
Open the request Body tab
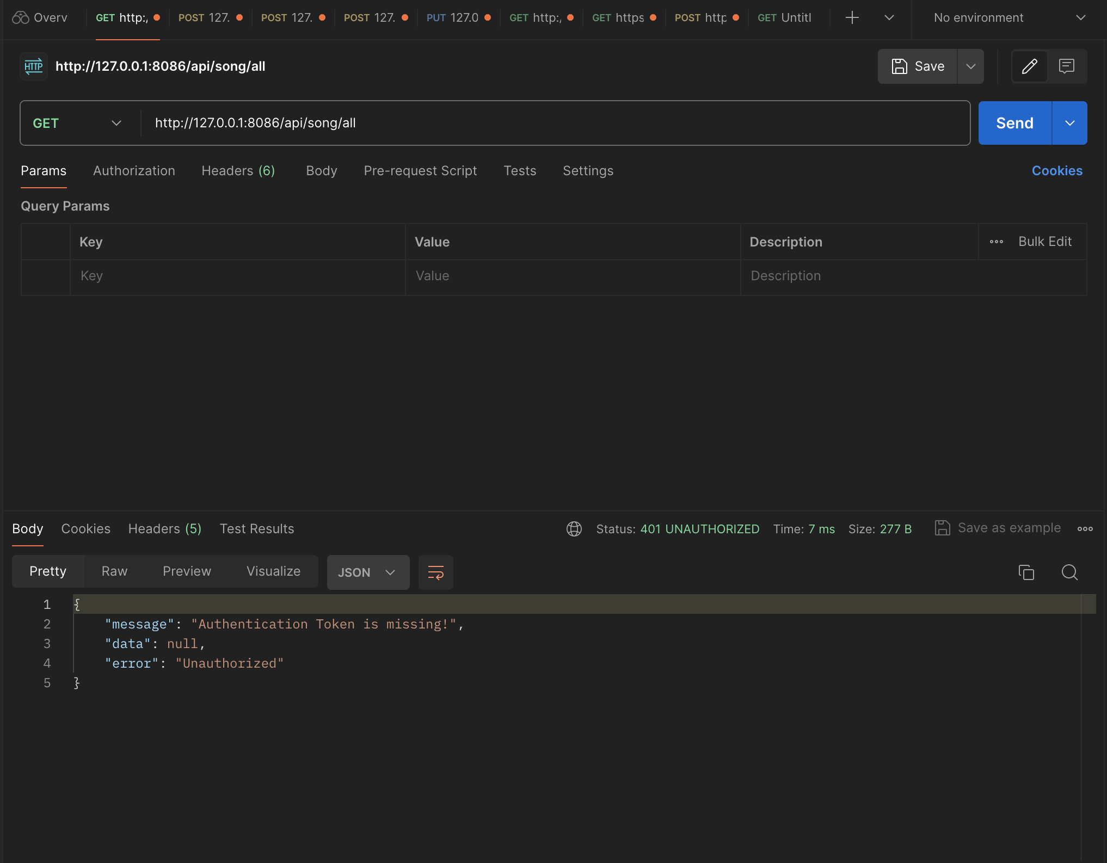(x=322, y=171)
